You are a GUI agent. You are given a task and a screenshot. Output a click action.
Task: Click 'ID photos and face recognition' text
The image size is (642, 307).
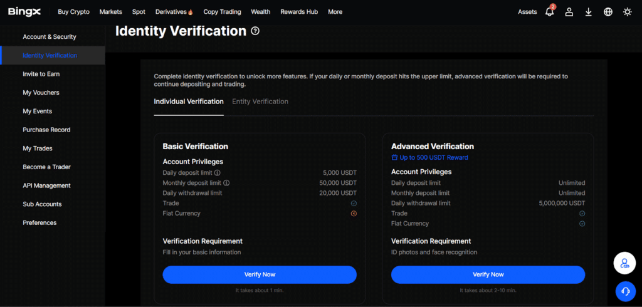[x=434, y=252]
